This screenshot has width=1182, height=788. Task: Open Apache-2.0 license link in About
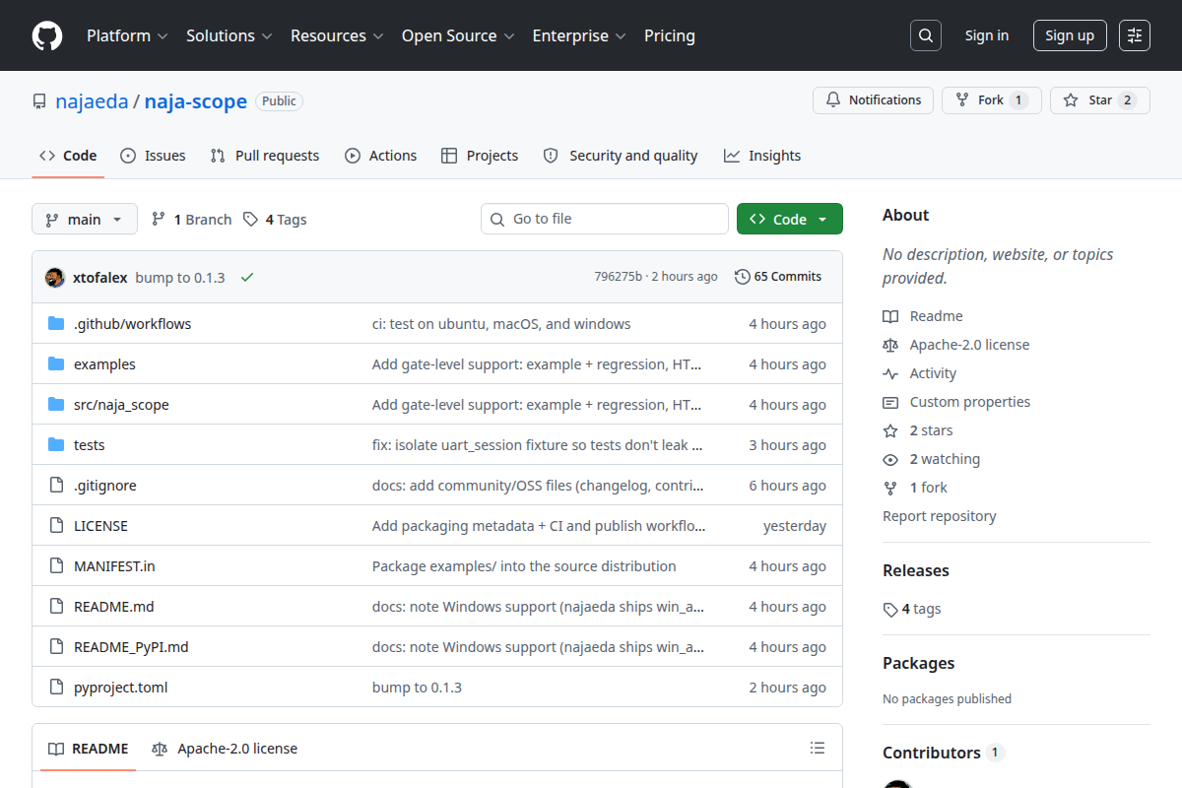[956, 345]
